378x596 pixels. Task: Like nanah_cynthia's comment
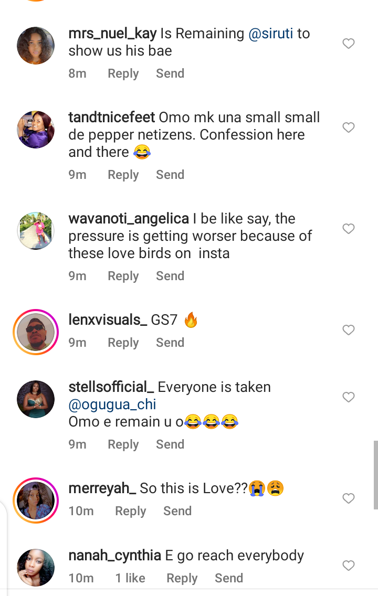[349, 566]
